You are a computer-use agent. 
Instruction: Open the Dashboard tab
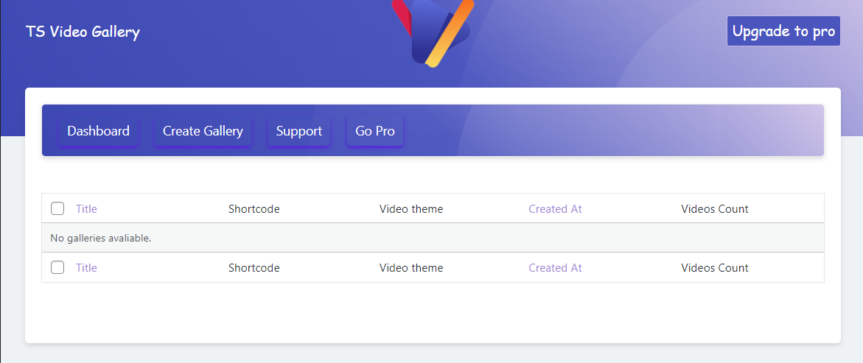point(98,131)
